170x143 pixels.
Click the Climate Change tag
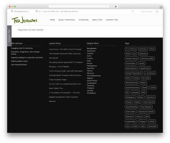point(132,58)
